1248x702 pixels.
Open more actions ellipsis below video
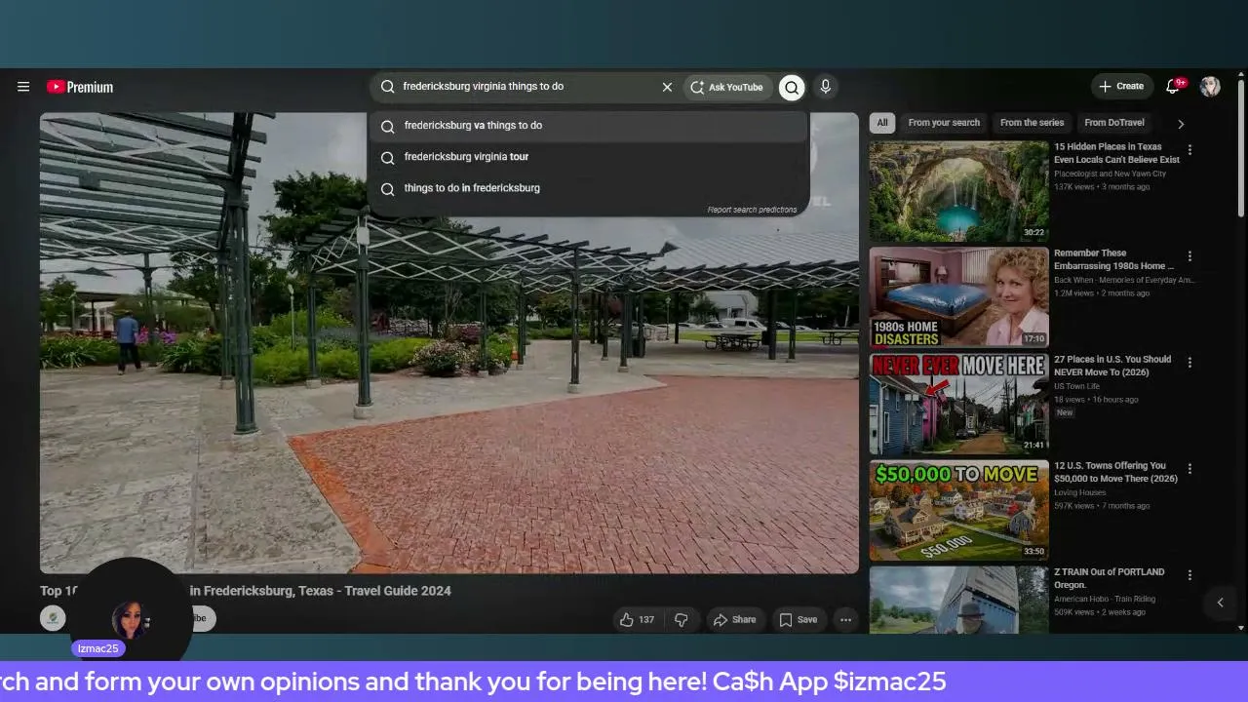click(x=845, y=619)
